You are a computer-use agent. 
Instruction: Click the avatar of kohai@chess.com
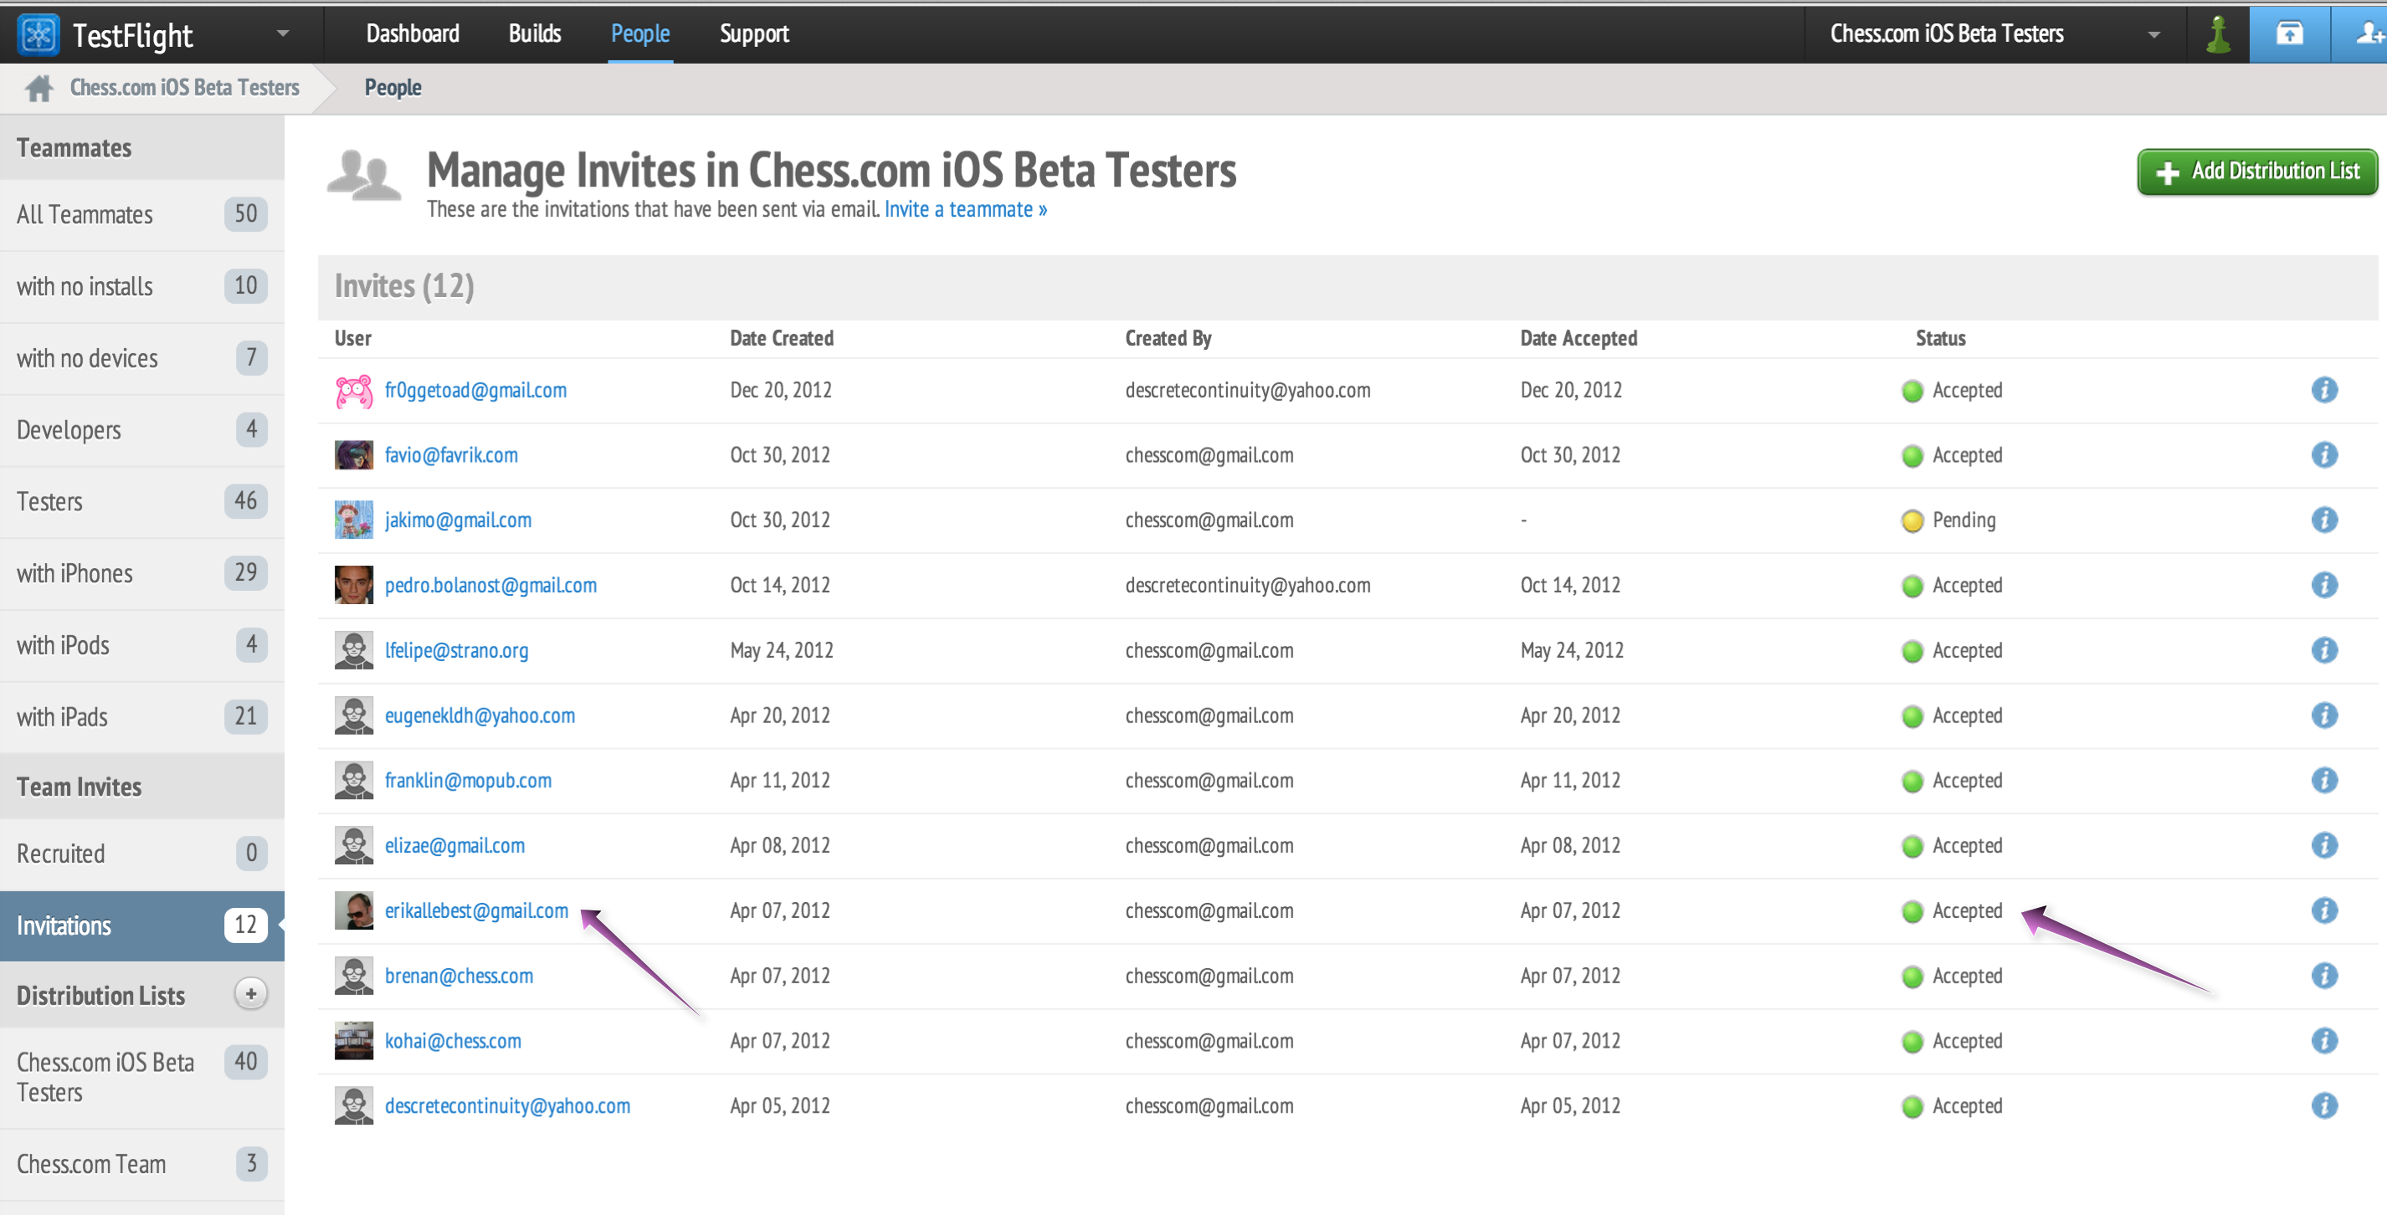click(x=354, y=1041)
